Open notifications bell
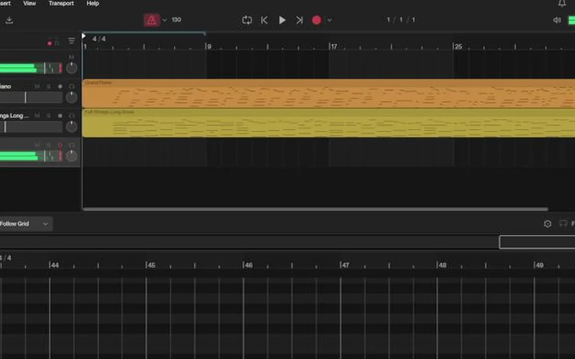Screen dimensions: 575x359 tap(562, 3)
